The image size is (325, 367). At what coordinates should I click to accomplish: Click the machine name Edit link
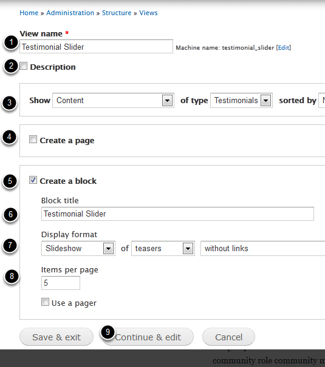(284, 48)
